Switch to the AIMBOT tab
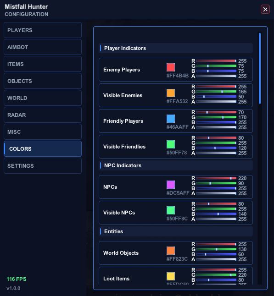The width and height of the screenshot is (274, 296). [x=43, y=47]
